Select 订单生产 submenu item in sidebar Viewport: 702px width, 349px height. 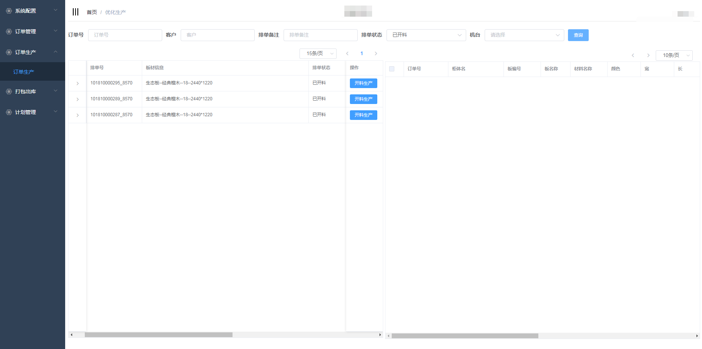pos(24,72)
